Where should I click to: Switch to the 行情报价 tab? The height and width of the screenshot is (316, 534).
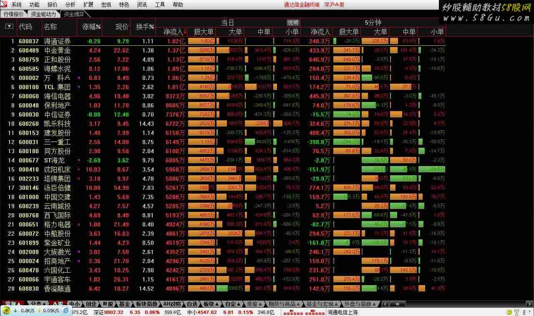(x=14, y=14)
